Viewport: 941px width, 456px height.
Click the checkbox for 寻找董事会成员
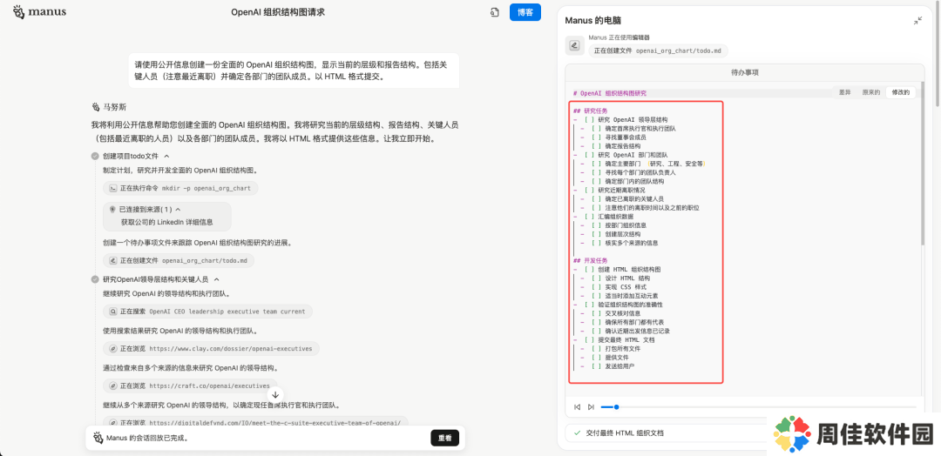coord(597,137)
